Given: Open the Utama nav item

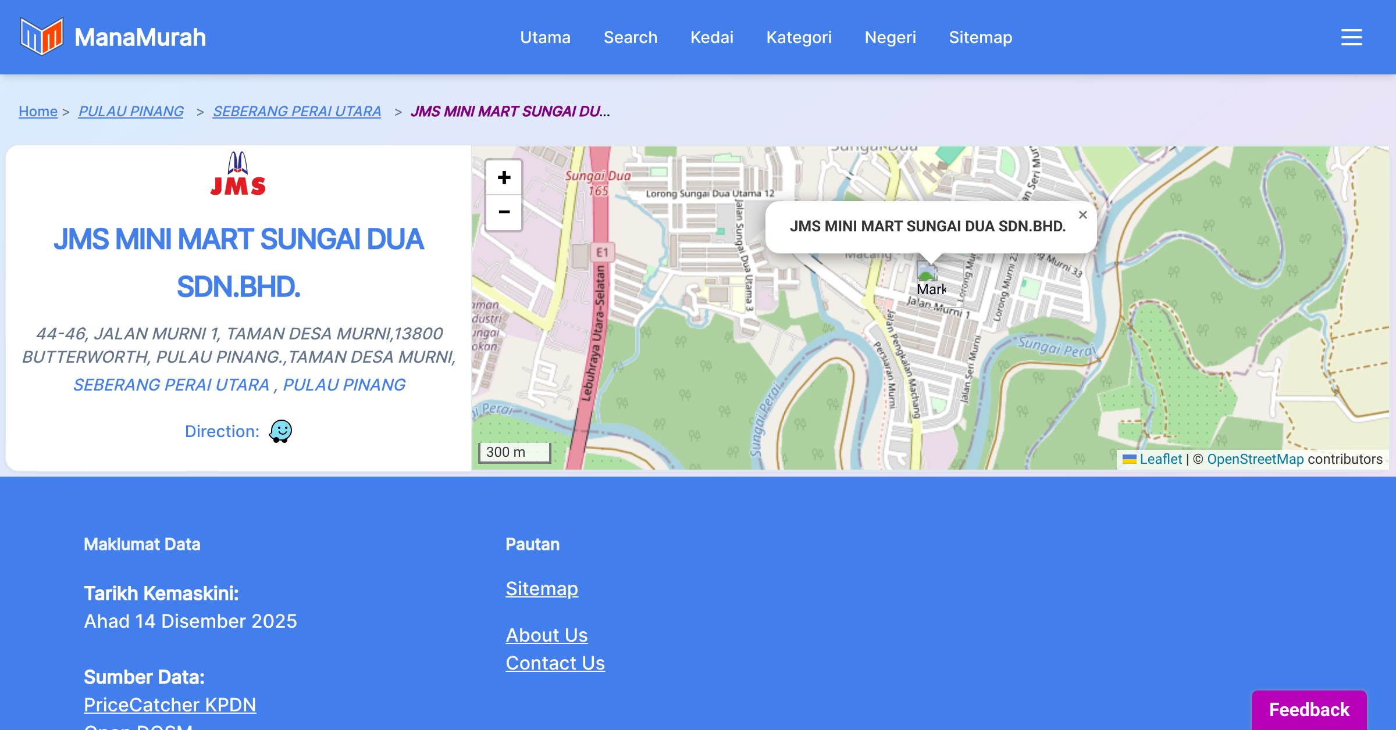Looking at the screenshot, I should (545, 37).
